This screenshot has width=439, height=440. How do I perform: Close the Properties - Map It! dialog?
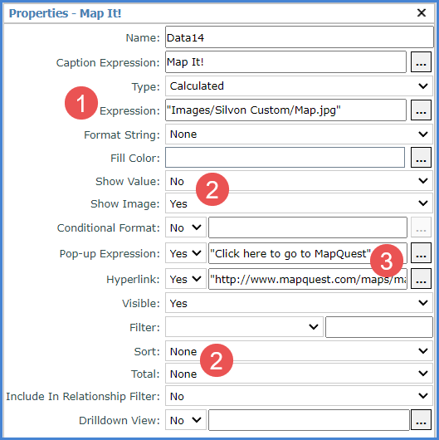[x=422, y=12]
